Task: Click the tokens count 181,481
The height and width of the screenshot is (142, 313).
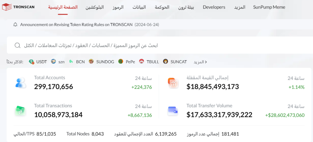Action: 230,134
